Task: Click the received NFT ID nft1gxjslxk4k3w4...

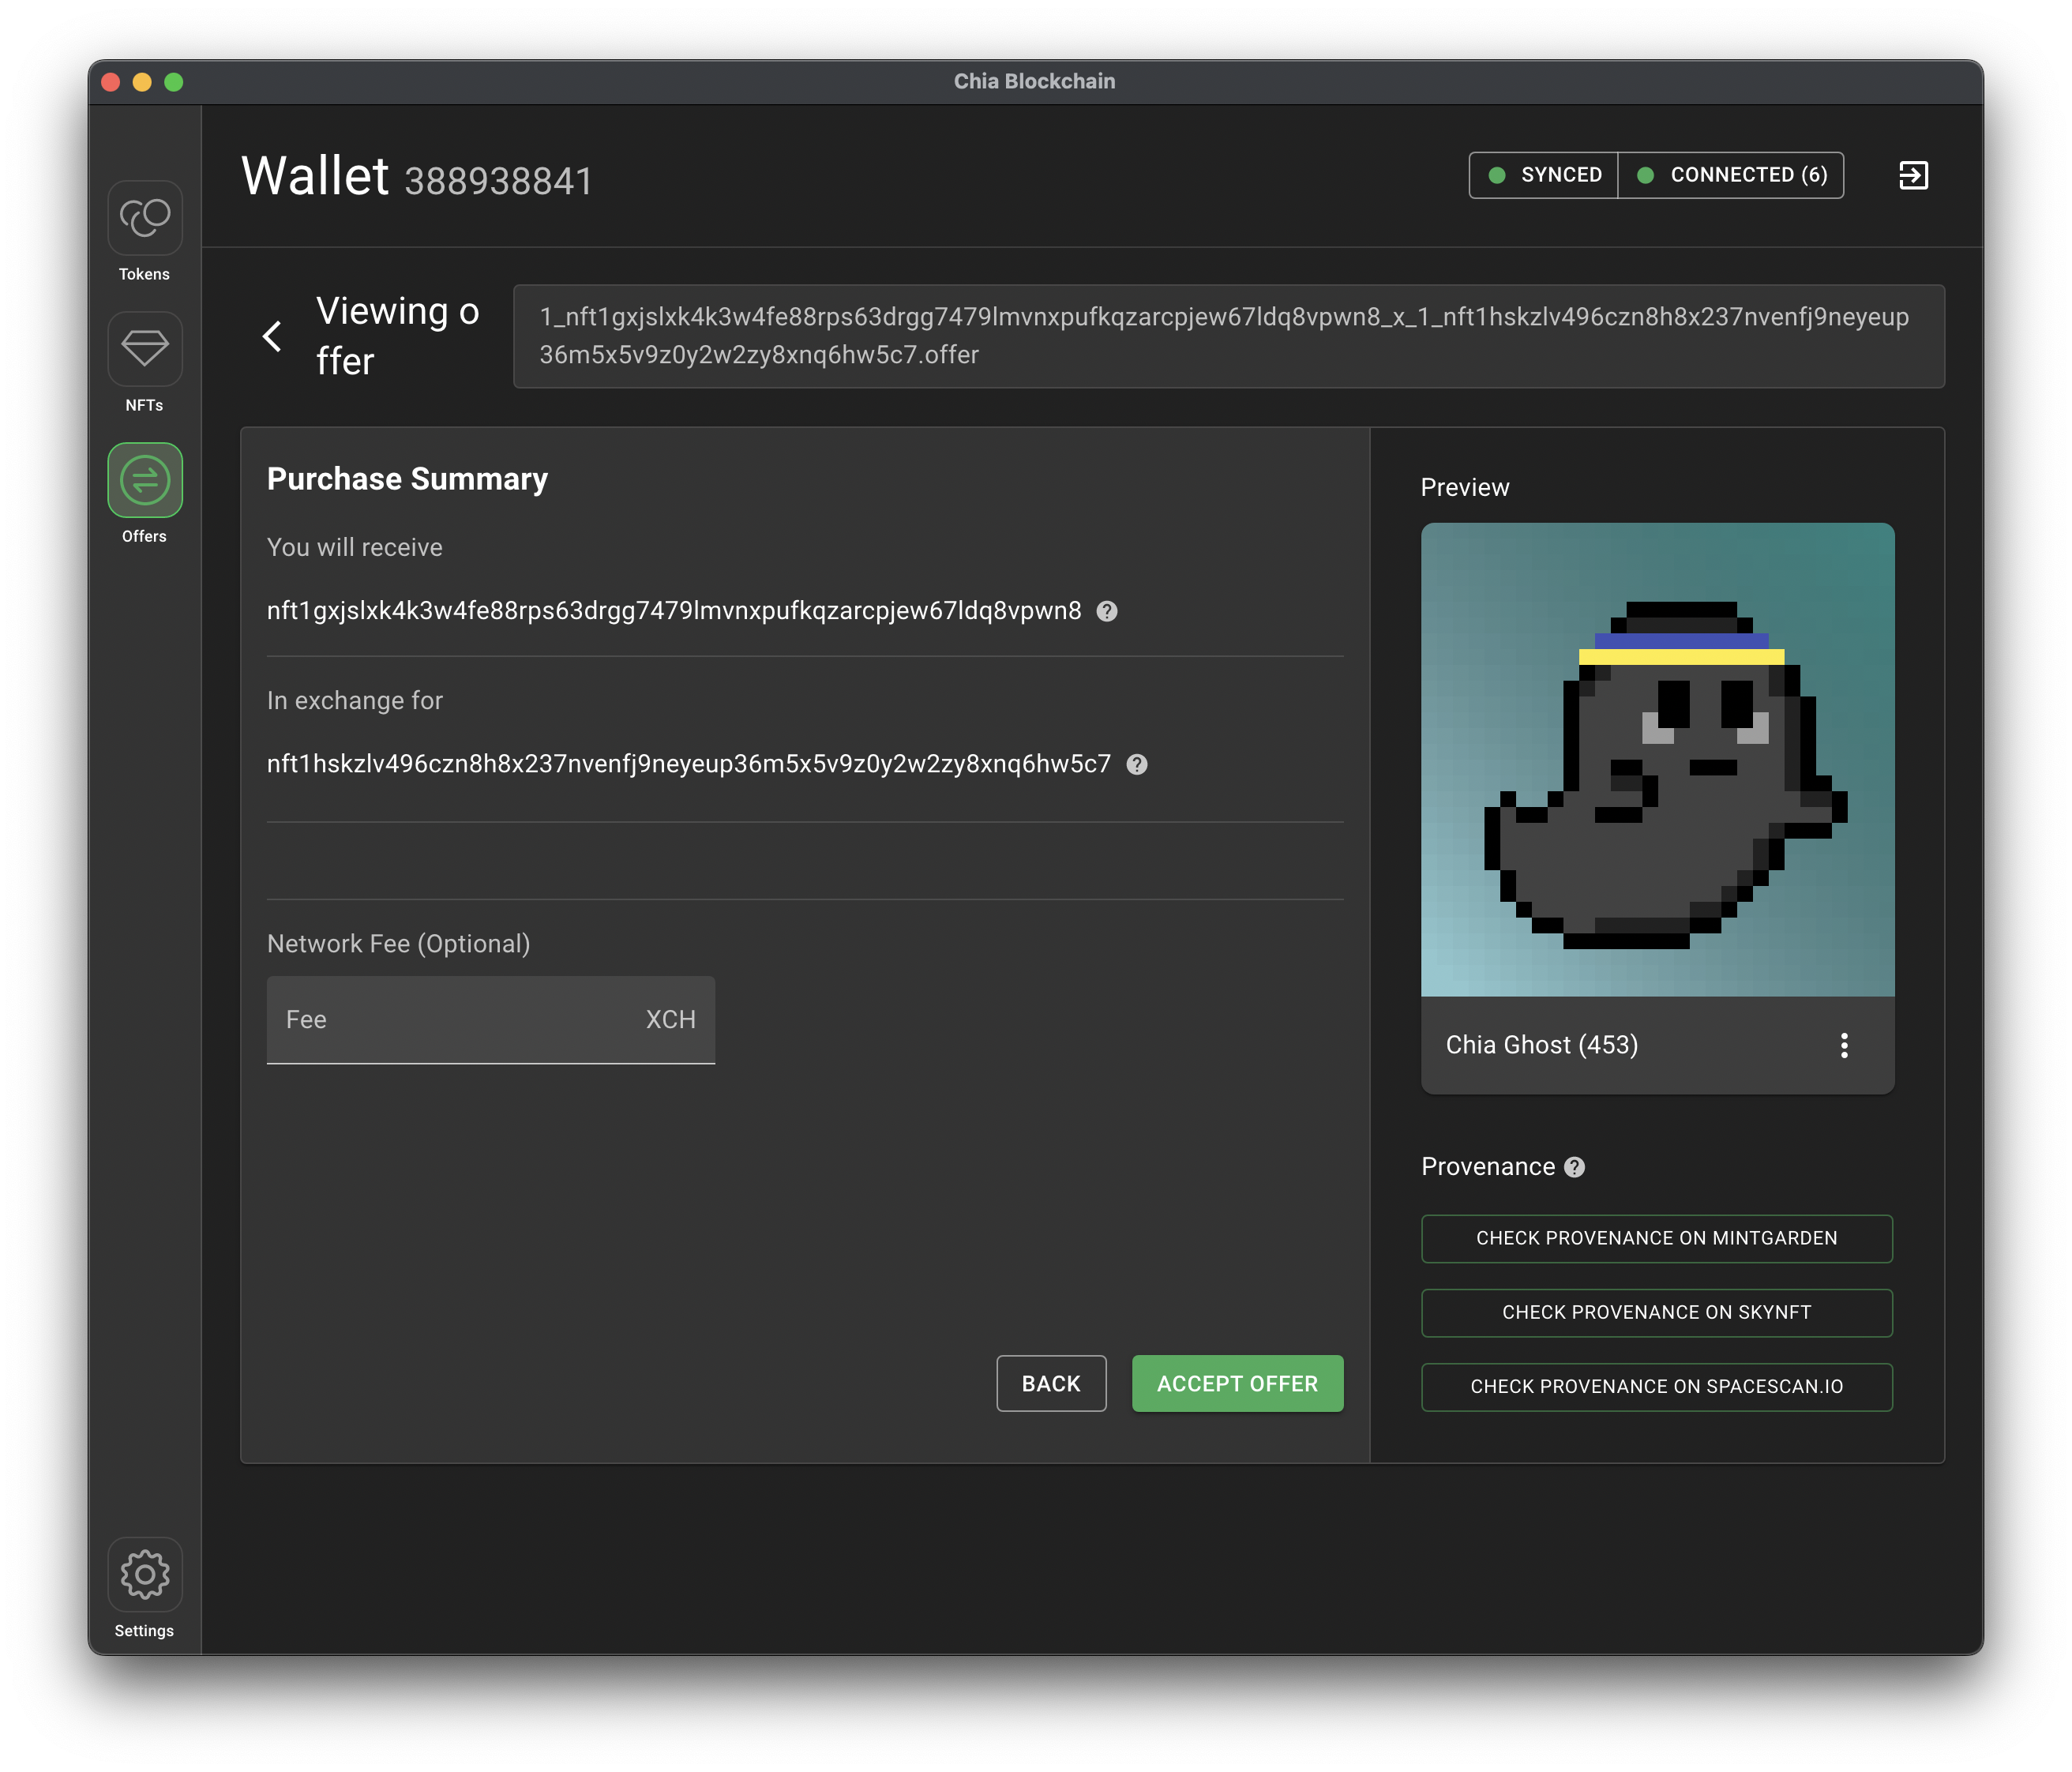Action: pyautogui.click(x=674, y=611)
